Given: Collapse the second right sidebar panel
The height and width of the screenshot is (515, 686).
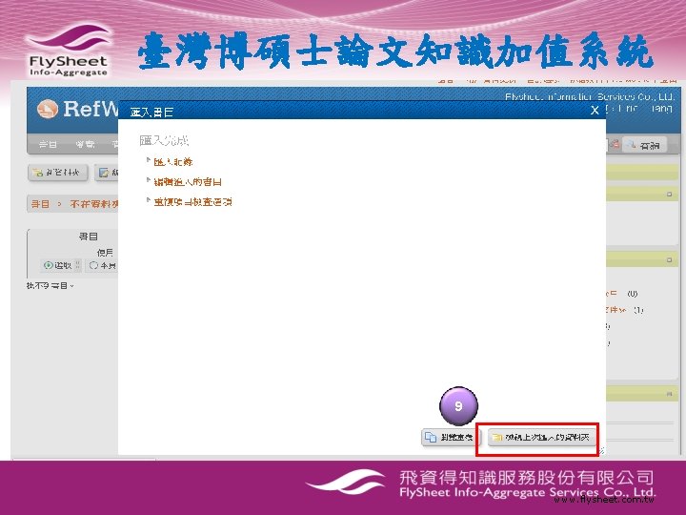Looking at the screenshot, I should click(669, 259).
